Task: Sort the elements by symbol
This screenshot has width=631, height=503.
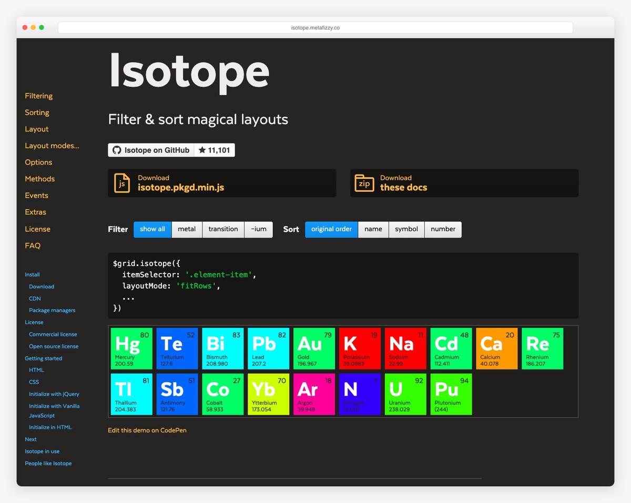Action: (x=406, y=229)
